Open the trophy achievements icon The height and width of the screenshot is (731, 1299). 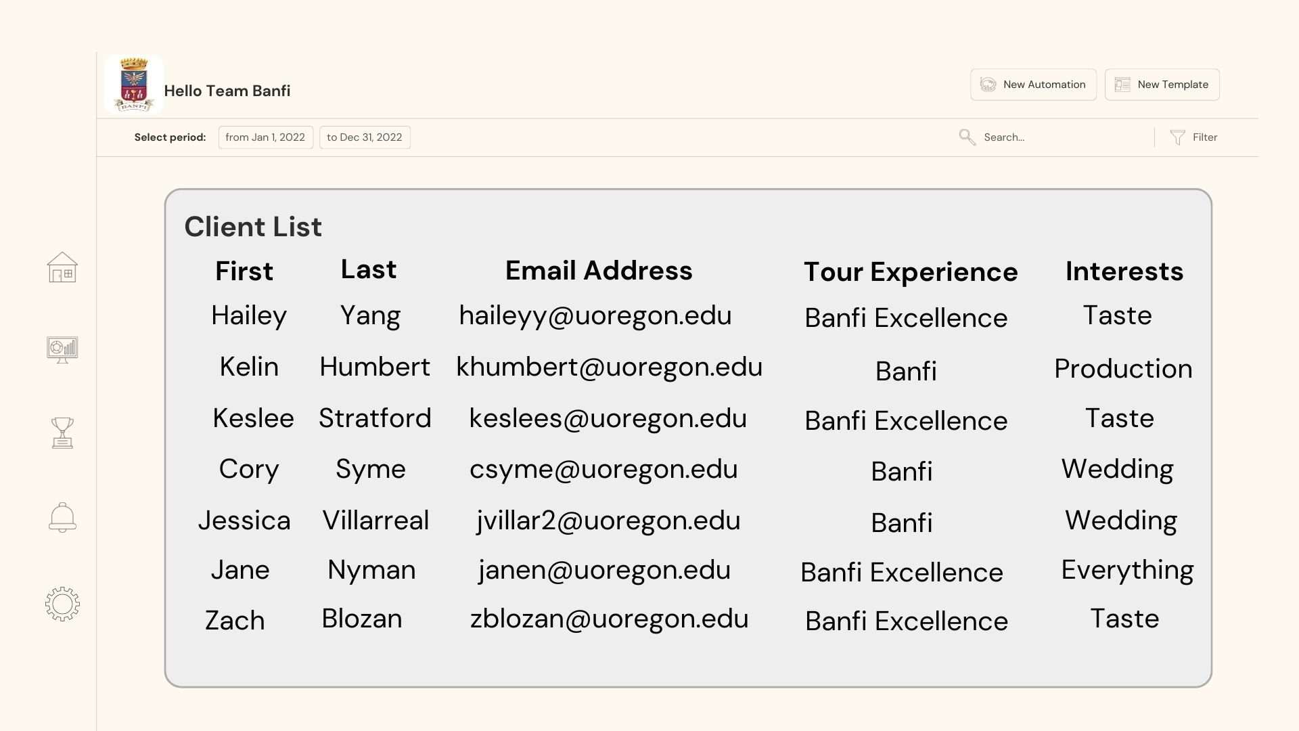pyautogui.click(x=62, y=433)
